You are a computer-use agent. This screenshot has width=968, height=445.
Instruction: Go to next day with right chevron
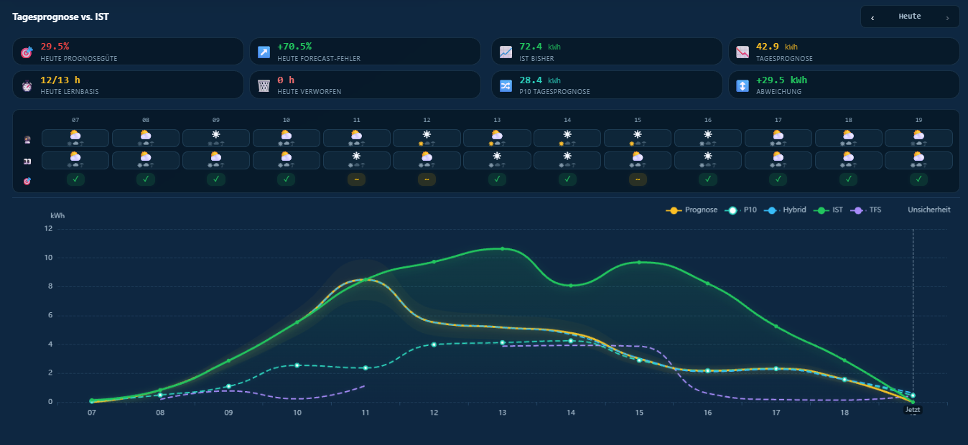(947, 17)
